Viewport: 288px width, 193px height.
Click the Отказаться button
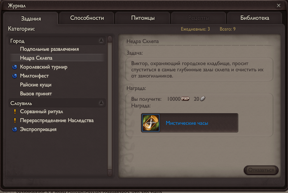click(261, 170)
